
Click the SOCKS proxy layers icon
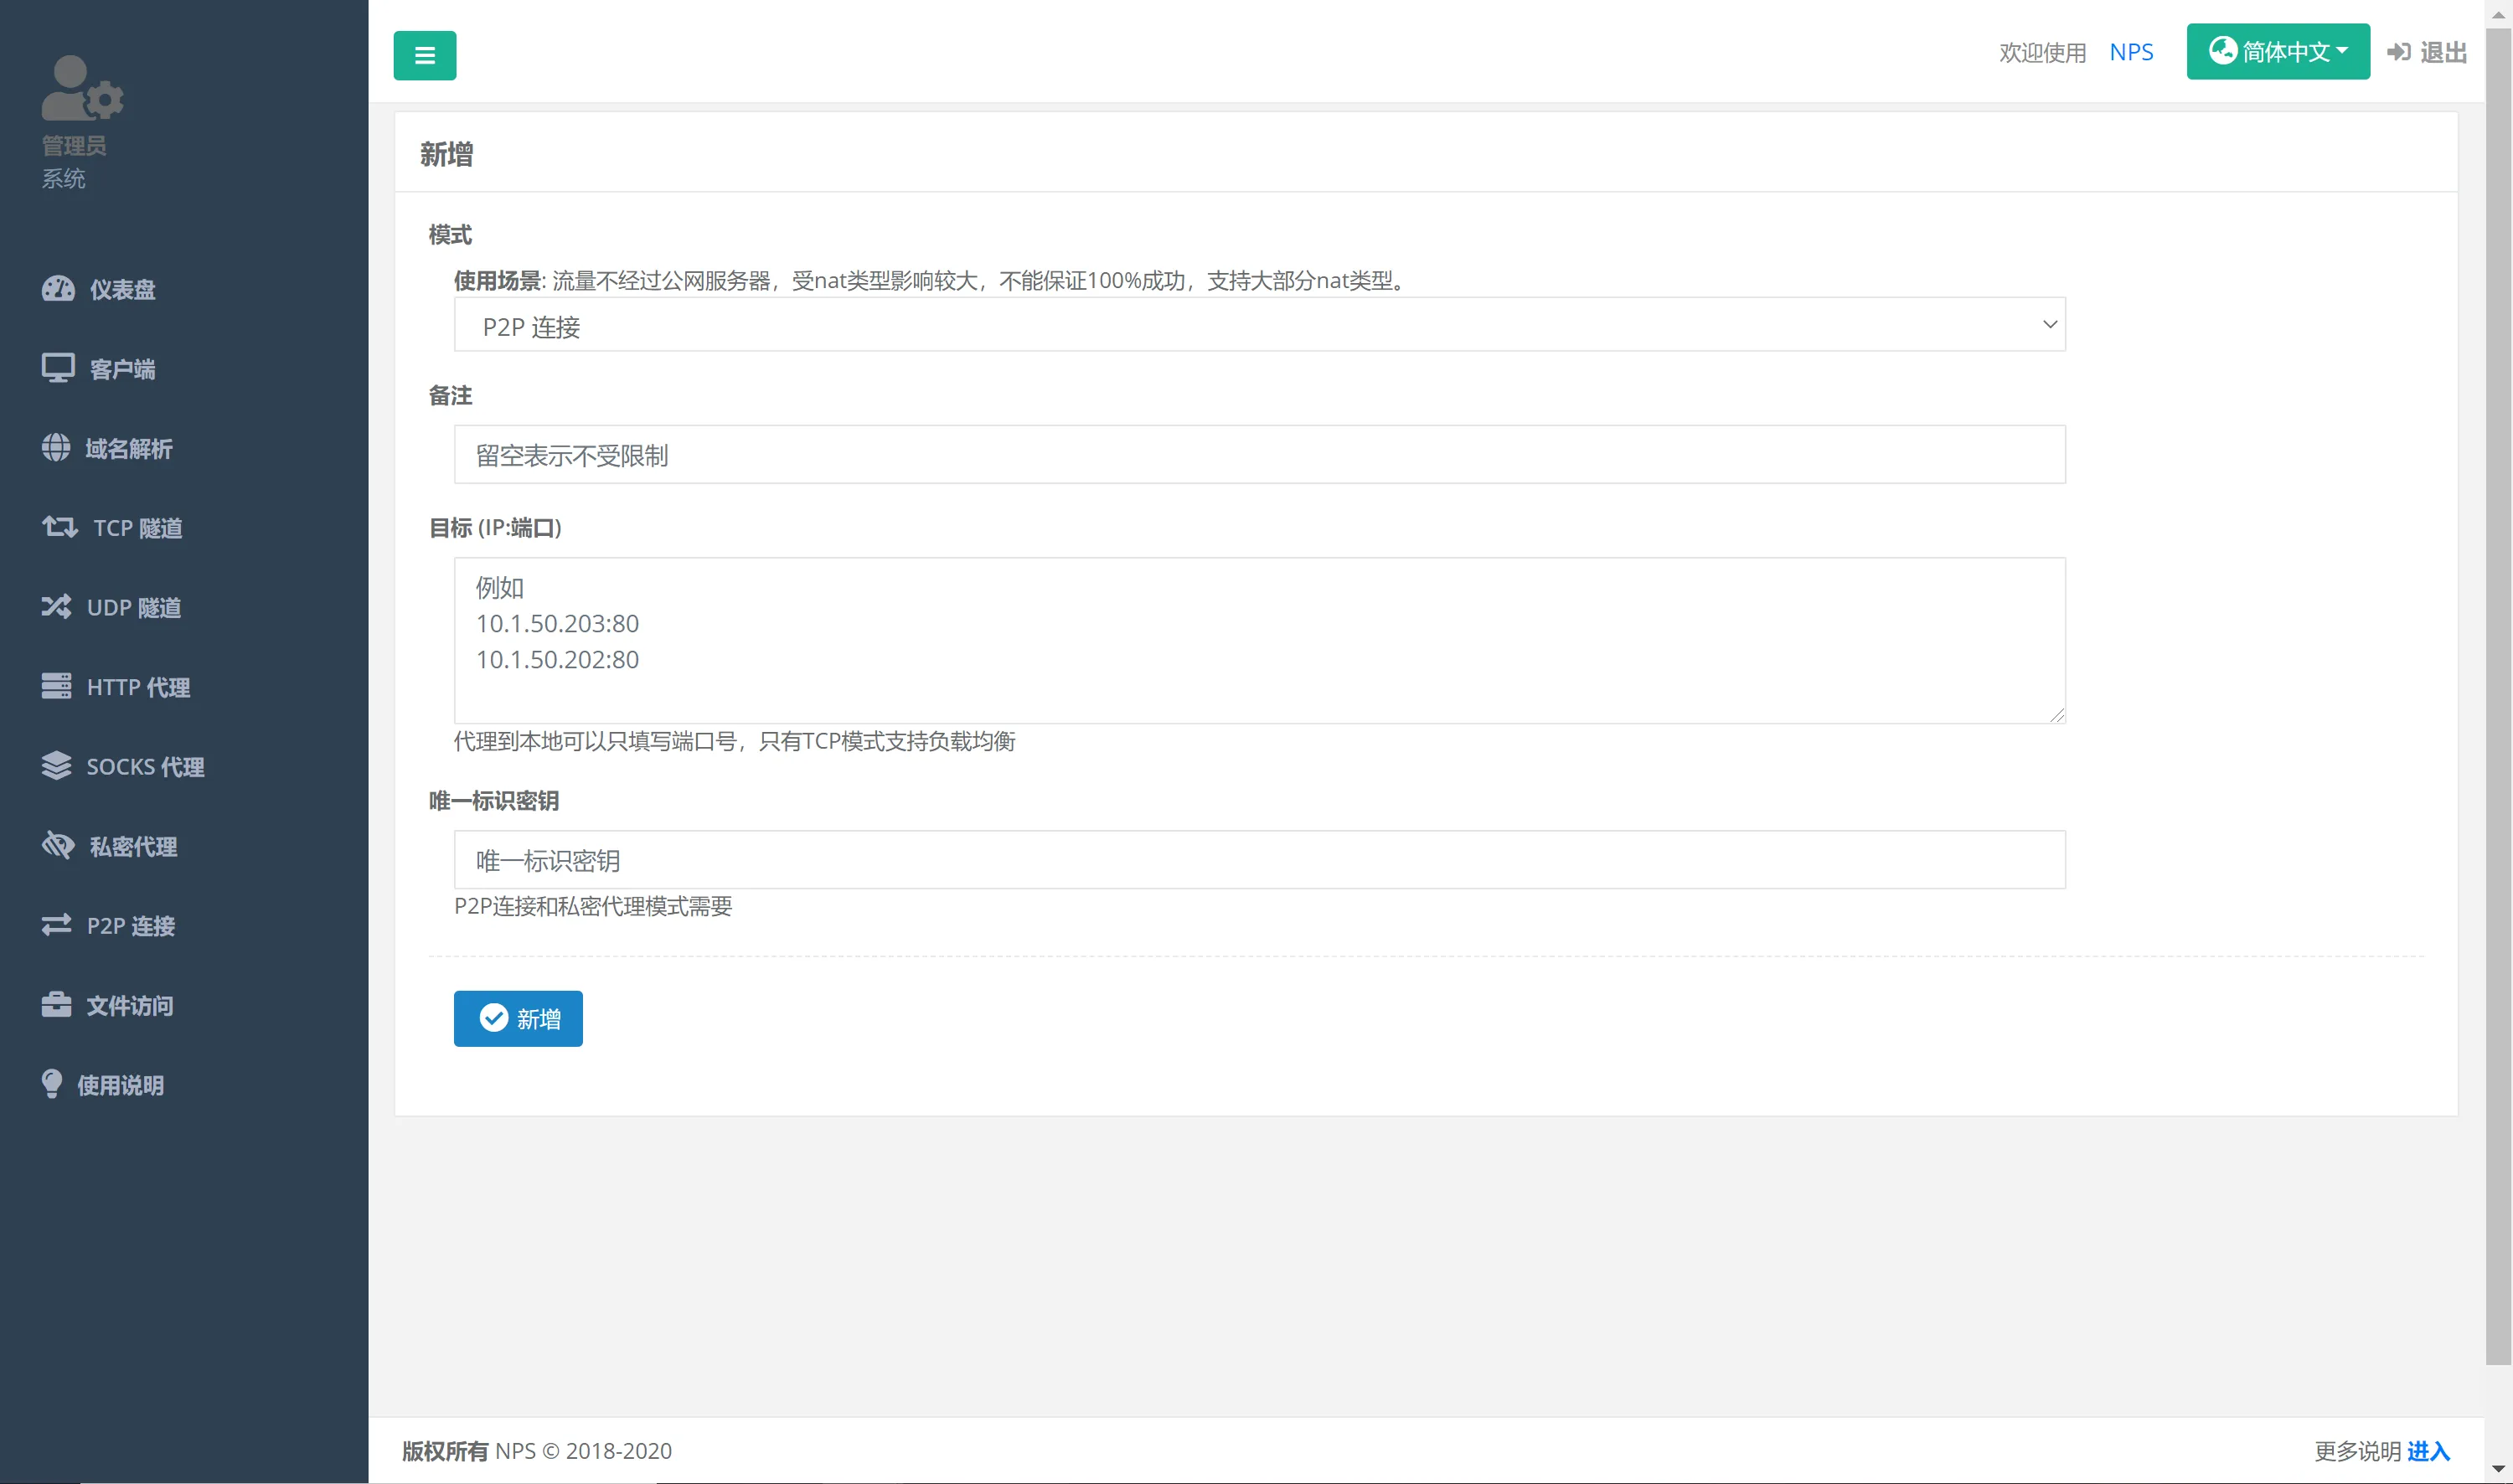coord(57,766)
